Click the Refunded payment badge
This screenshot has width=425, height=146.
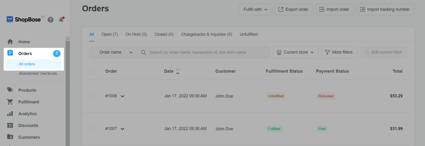326,96
